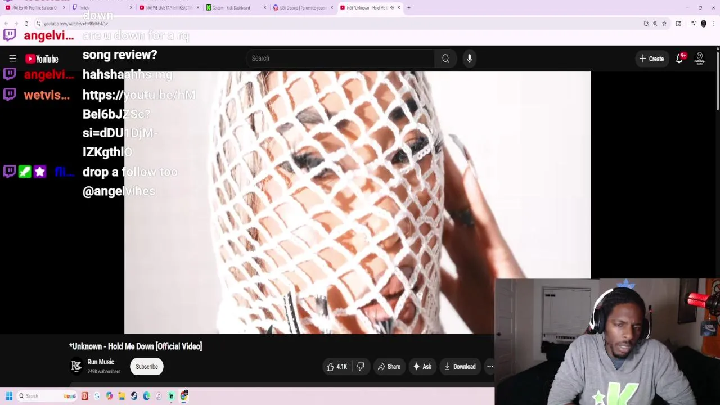The image size is (720, 405).
Task: Close the Discord browser tab
Action: [x=332, y=7]
